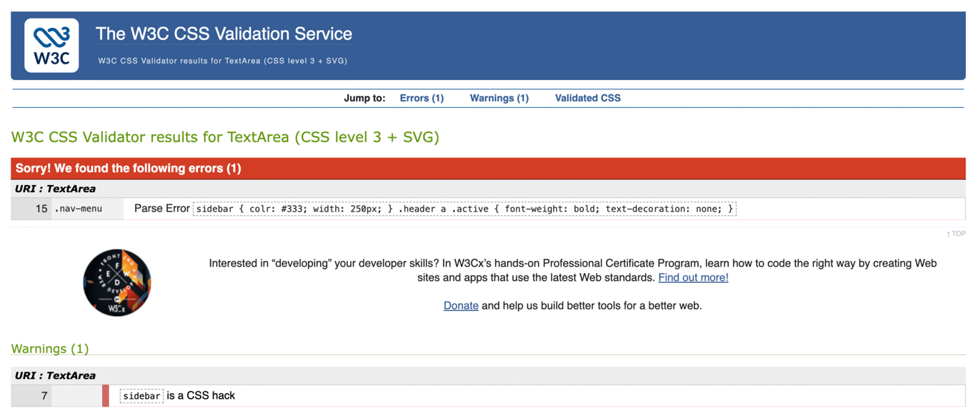
Task: Click the "↑ TOP" link
Action: (x=955, y=233)
